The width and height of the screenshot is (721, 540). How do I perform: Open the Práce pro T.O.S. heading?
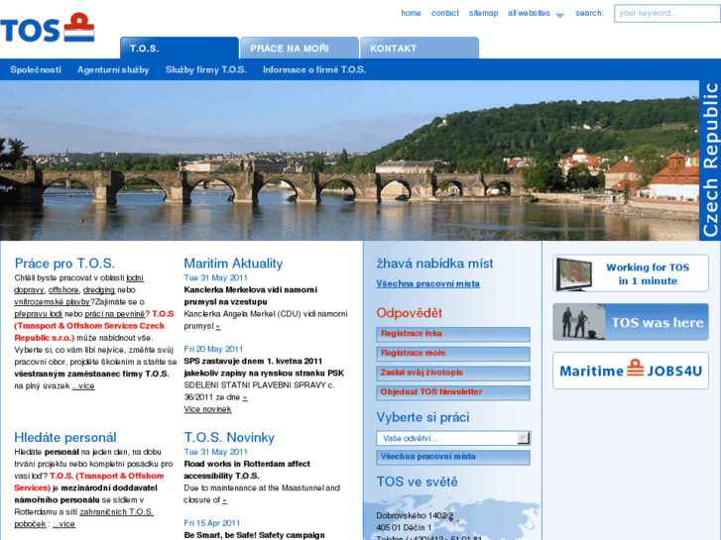click(x=64, y=264)
